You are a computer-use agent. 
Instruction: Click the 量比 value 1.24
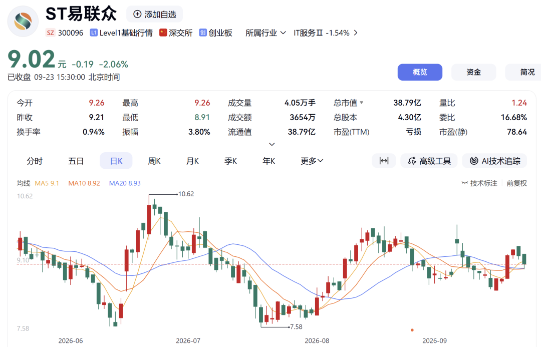(x=519, y=103)
